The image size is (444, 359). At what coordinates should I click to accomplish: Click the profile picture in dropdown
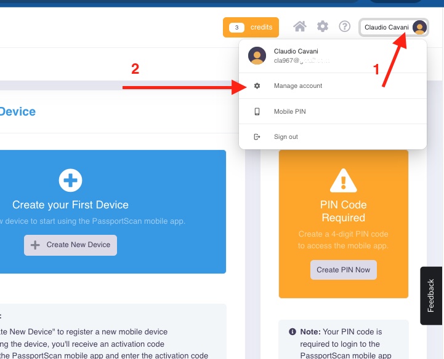tap(257, 55)
